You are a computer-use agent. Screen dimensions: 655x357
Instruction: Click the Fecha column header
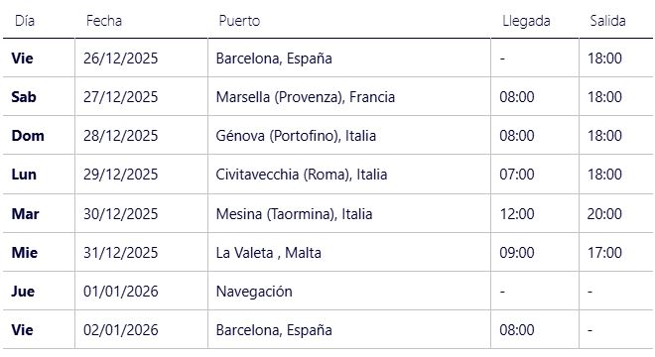[104, 21]
